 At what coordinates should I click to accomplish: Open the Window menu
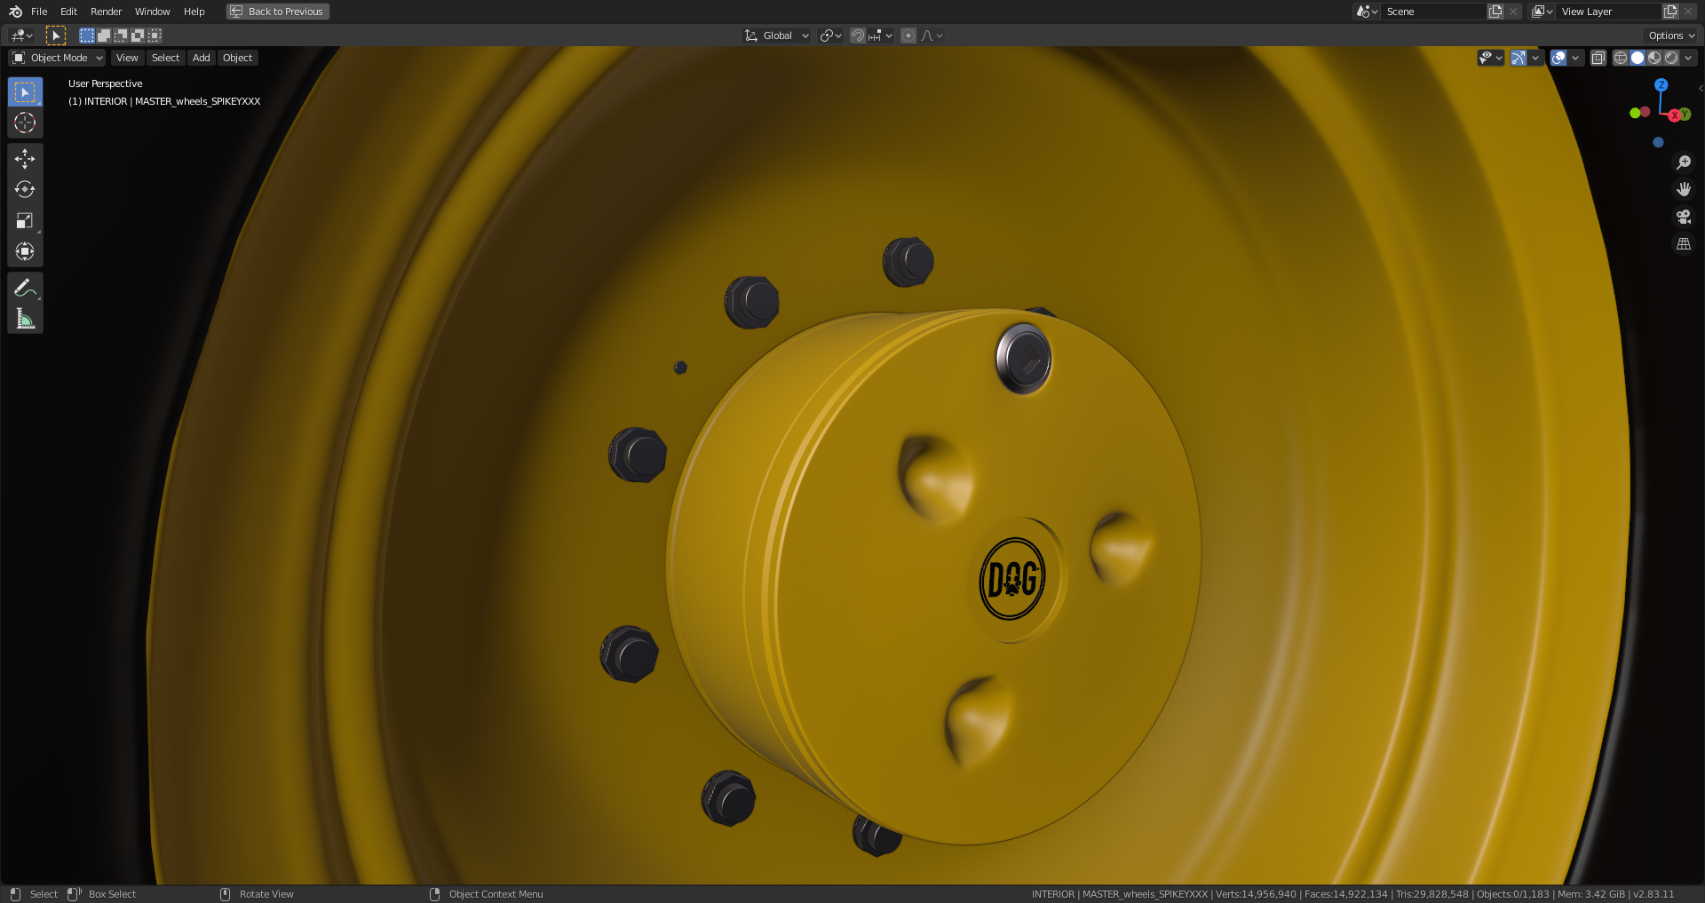click(x=152, y=12)
